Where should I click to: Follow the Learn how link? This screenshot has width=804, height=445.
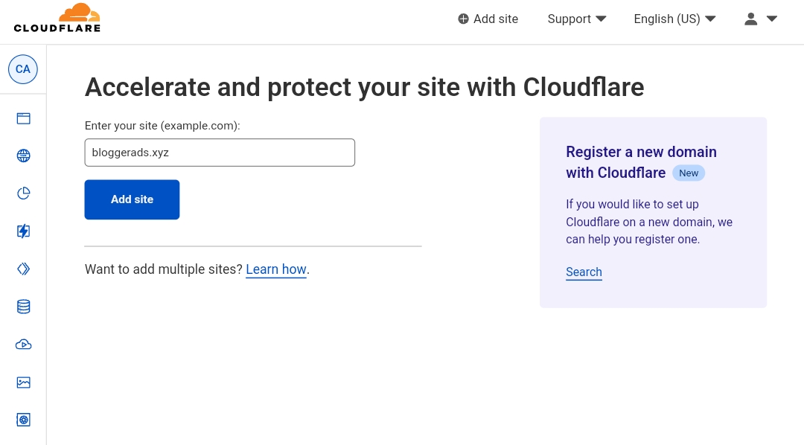(276, 269)
